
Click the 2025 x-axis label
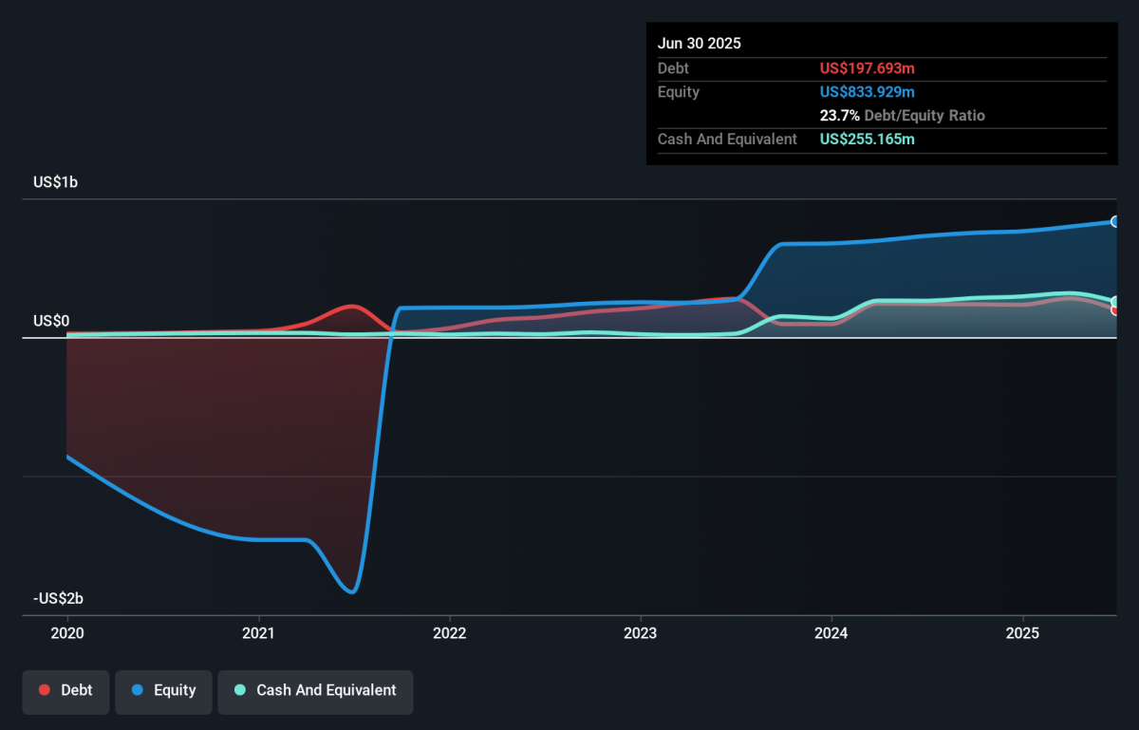tap(1023, 632)
